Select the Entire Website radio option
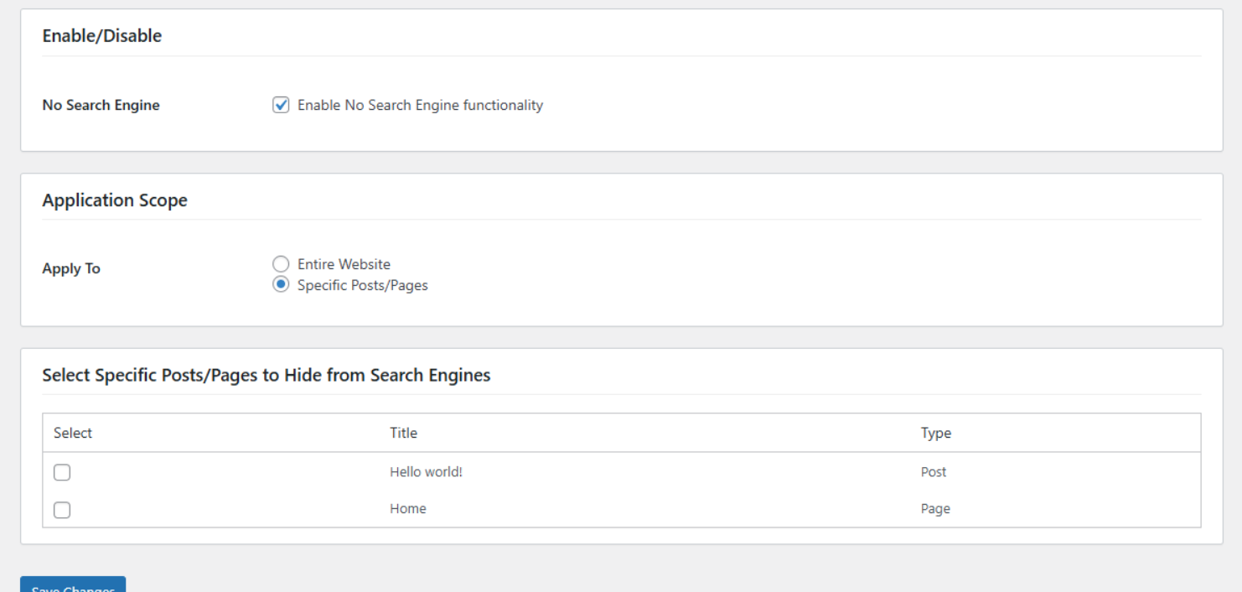Screen dimensions: 1242x592 coord(282,263)
